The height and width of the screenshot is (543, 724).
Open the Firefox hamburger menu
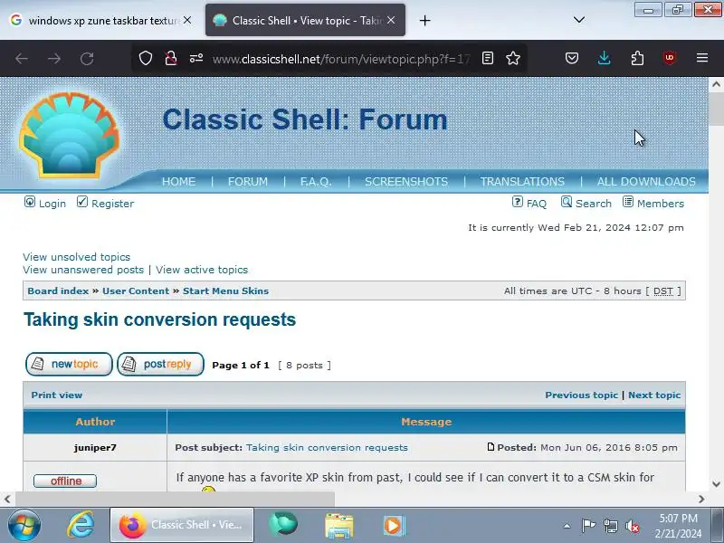pos(702,58)
